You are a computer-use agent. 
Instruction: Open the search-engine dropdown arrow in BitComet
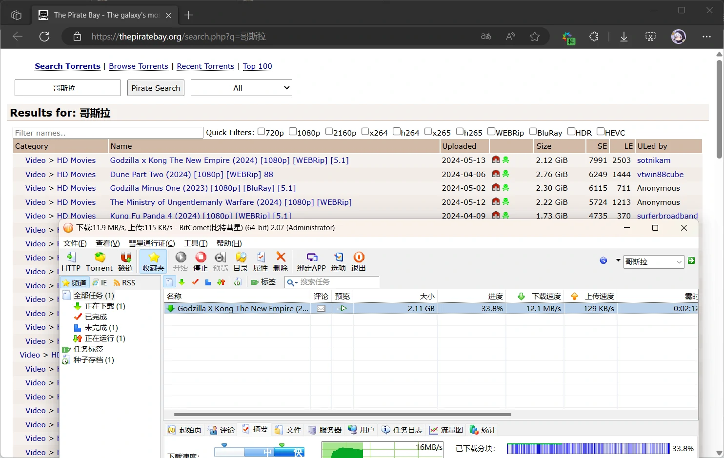(x=618, y=260)
